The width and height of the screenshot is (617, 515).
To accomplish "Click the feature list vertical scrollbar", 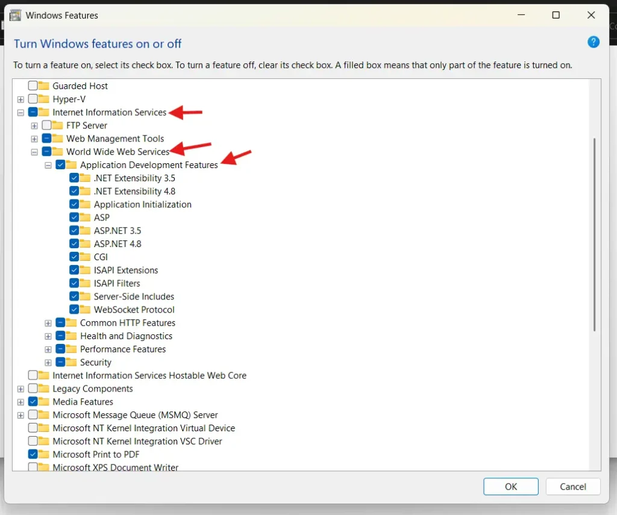I will tap(594, 234).
